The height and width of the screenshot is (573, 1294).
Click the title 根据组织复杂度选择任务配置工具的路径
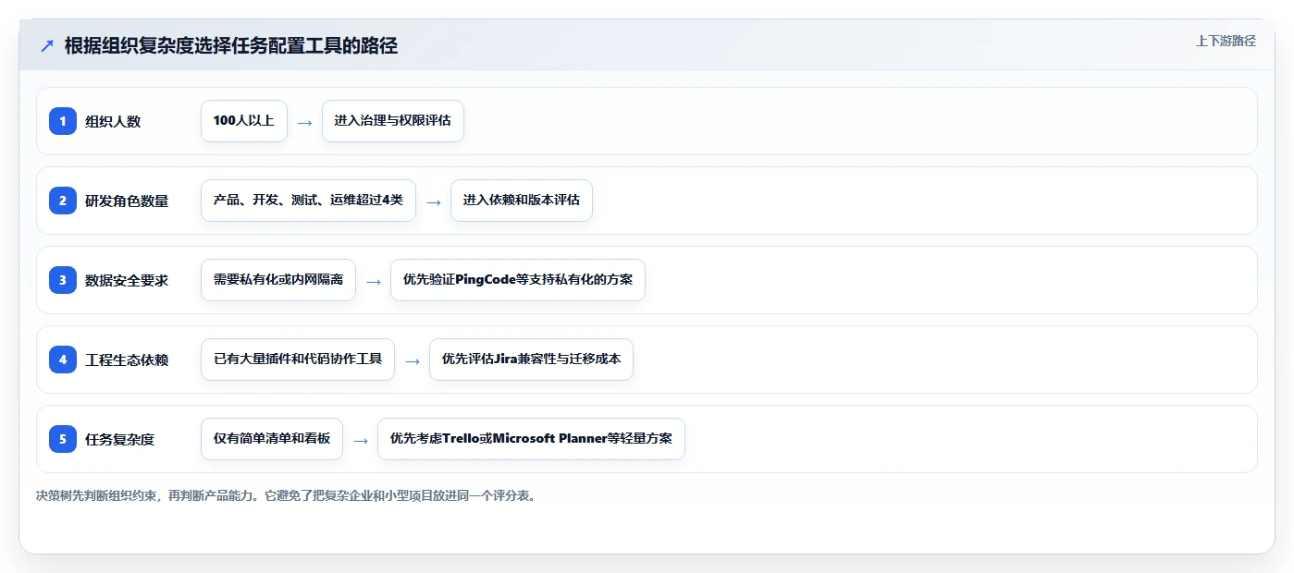pyautogui.click(x=231, y=46)
